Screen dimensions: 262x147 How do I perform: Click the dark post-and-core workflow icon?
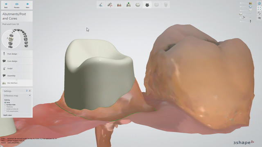pos(147,5)
